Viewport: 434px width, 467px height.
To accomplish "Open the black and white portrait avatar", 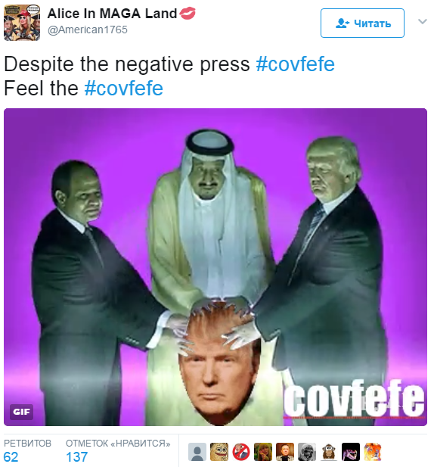I will tap(307, 452).
